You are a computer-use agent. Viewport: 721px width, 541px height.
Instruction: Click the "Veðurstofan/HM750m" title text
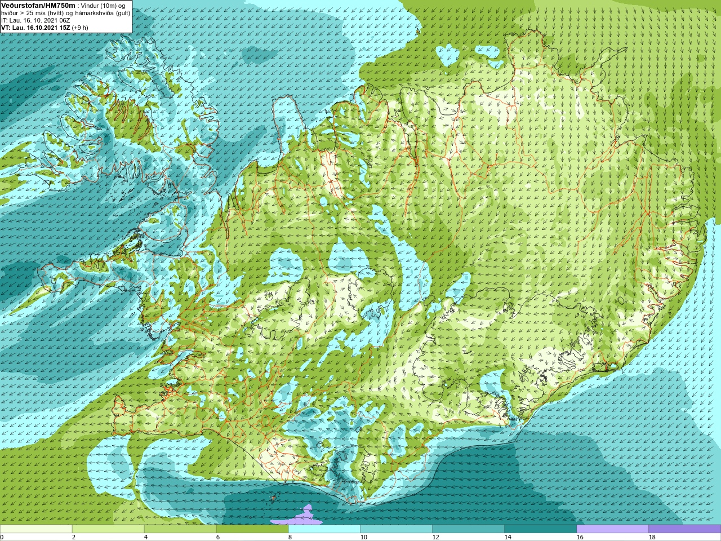pos(38,5)
